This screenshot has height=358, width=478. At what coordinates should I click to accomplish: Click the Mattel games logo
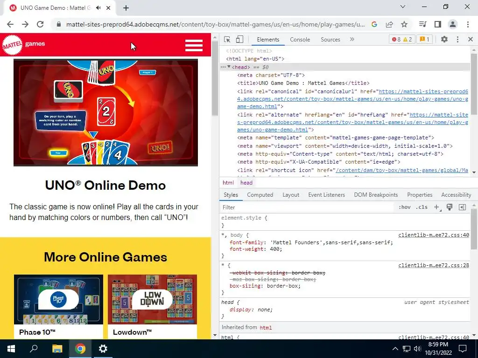pyautogui.click(x=23, y=45)
